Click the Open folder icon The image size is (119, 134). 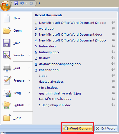(x=7, y=31)
